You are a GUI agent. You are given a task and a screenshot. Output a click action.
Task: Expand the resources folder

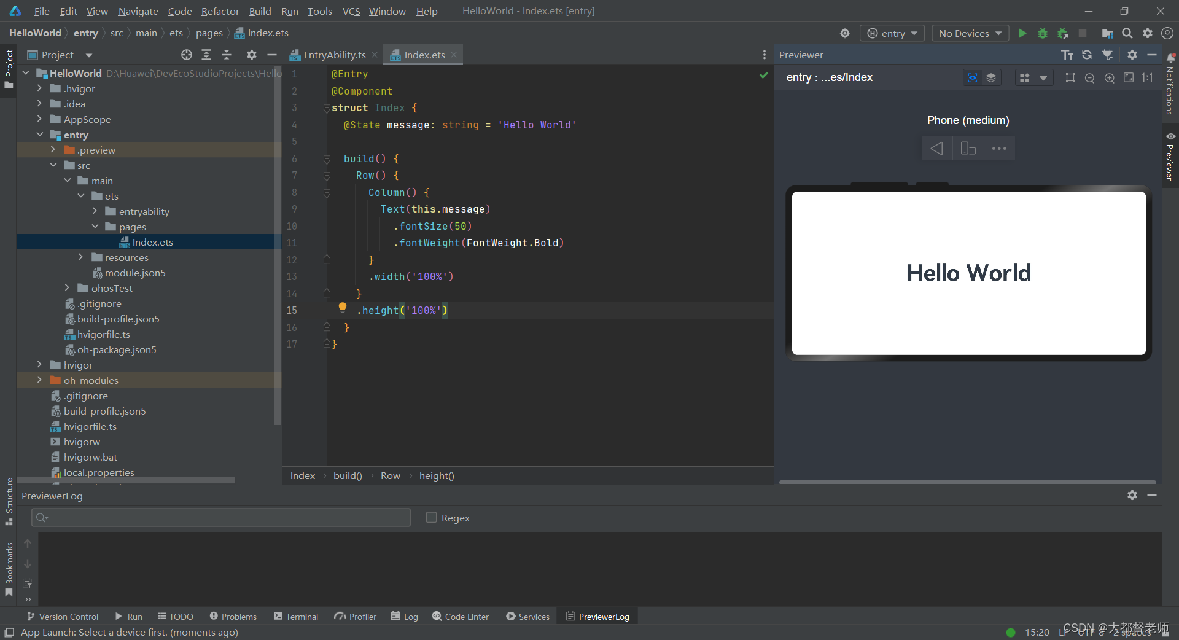(x=80, y=257)
